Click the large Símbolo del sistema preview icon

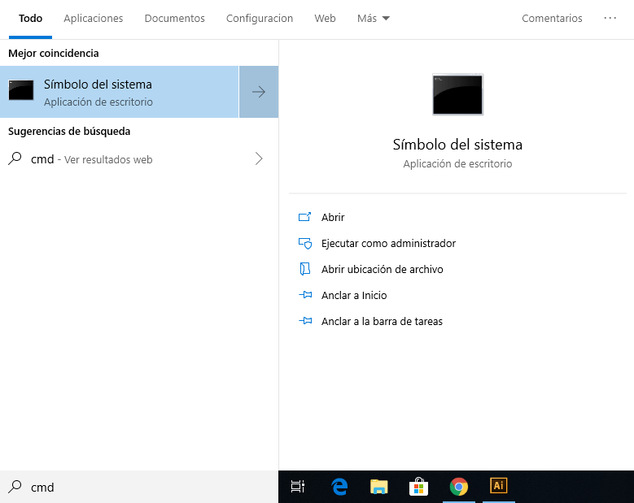457,94
